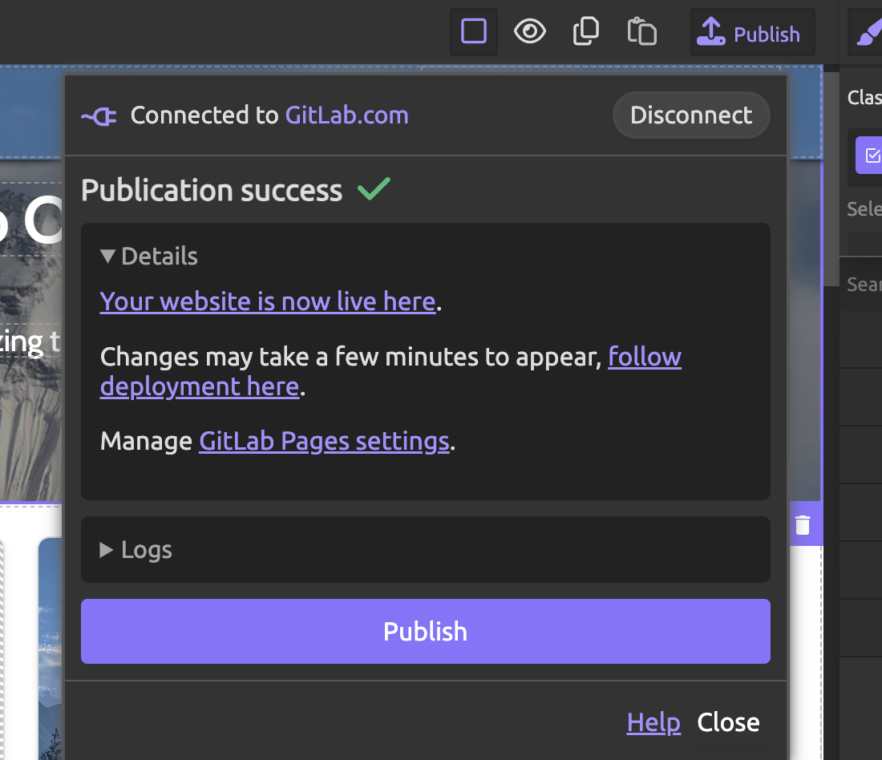Select the square section tool in top toolbar
Image resolution: width=882 pixels, height=760 pixels.
tap(473, 31)
